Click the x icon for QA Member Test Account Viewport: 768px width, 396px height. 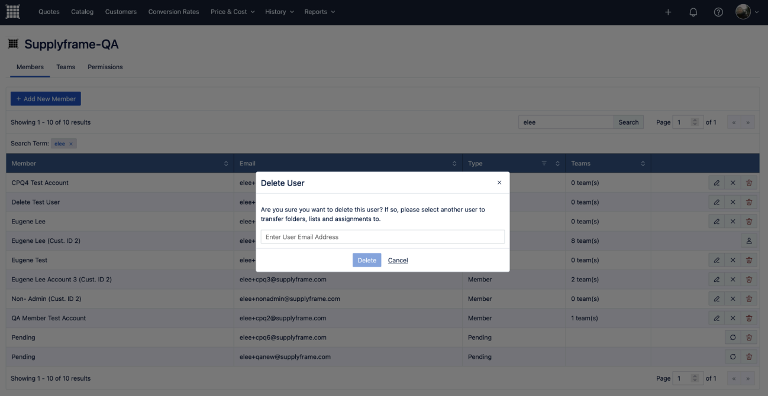pos(732,318)
